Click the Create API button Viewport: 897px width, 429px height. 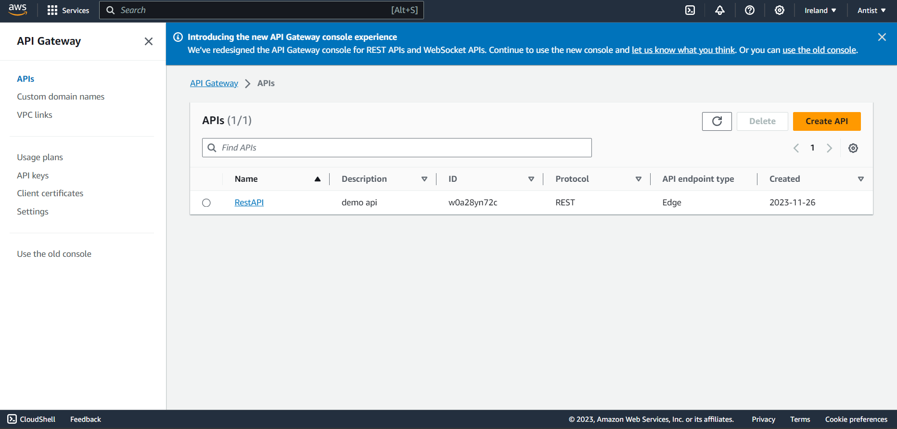click(x=827, y=121)
